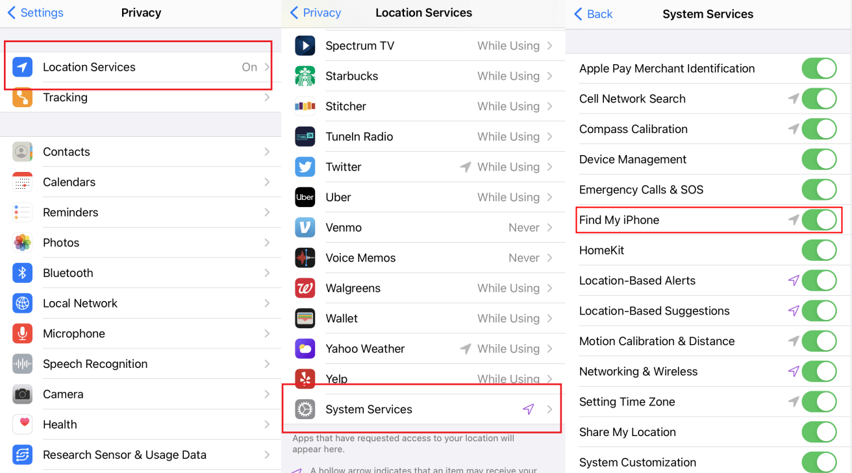Tap the Microphone icon
The height and width of the screenshot is (473, 852).
(23, 334)
